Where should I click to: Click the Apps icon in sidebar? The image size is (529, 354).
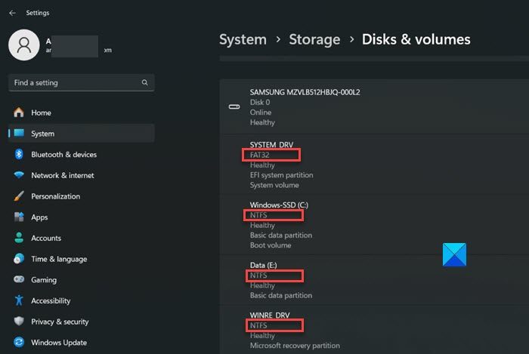pyautogui.click(x=19, y=217)
